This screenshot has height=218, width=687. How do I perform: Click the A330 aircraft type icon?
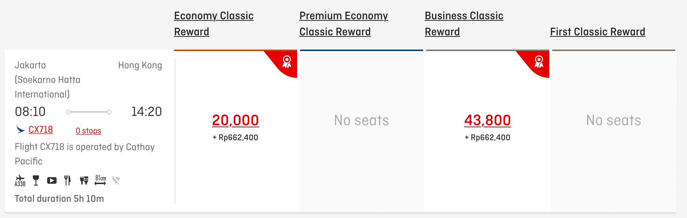point(20,180)
